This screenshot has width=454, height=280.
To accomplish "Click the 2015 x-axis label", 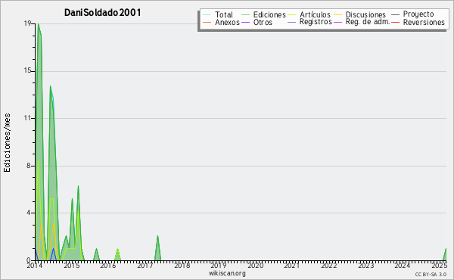I will 72,266.
